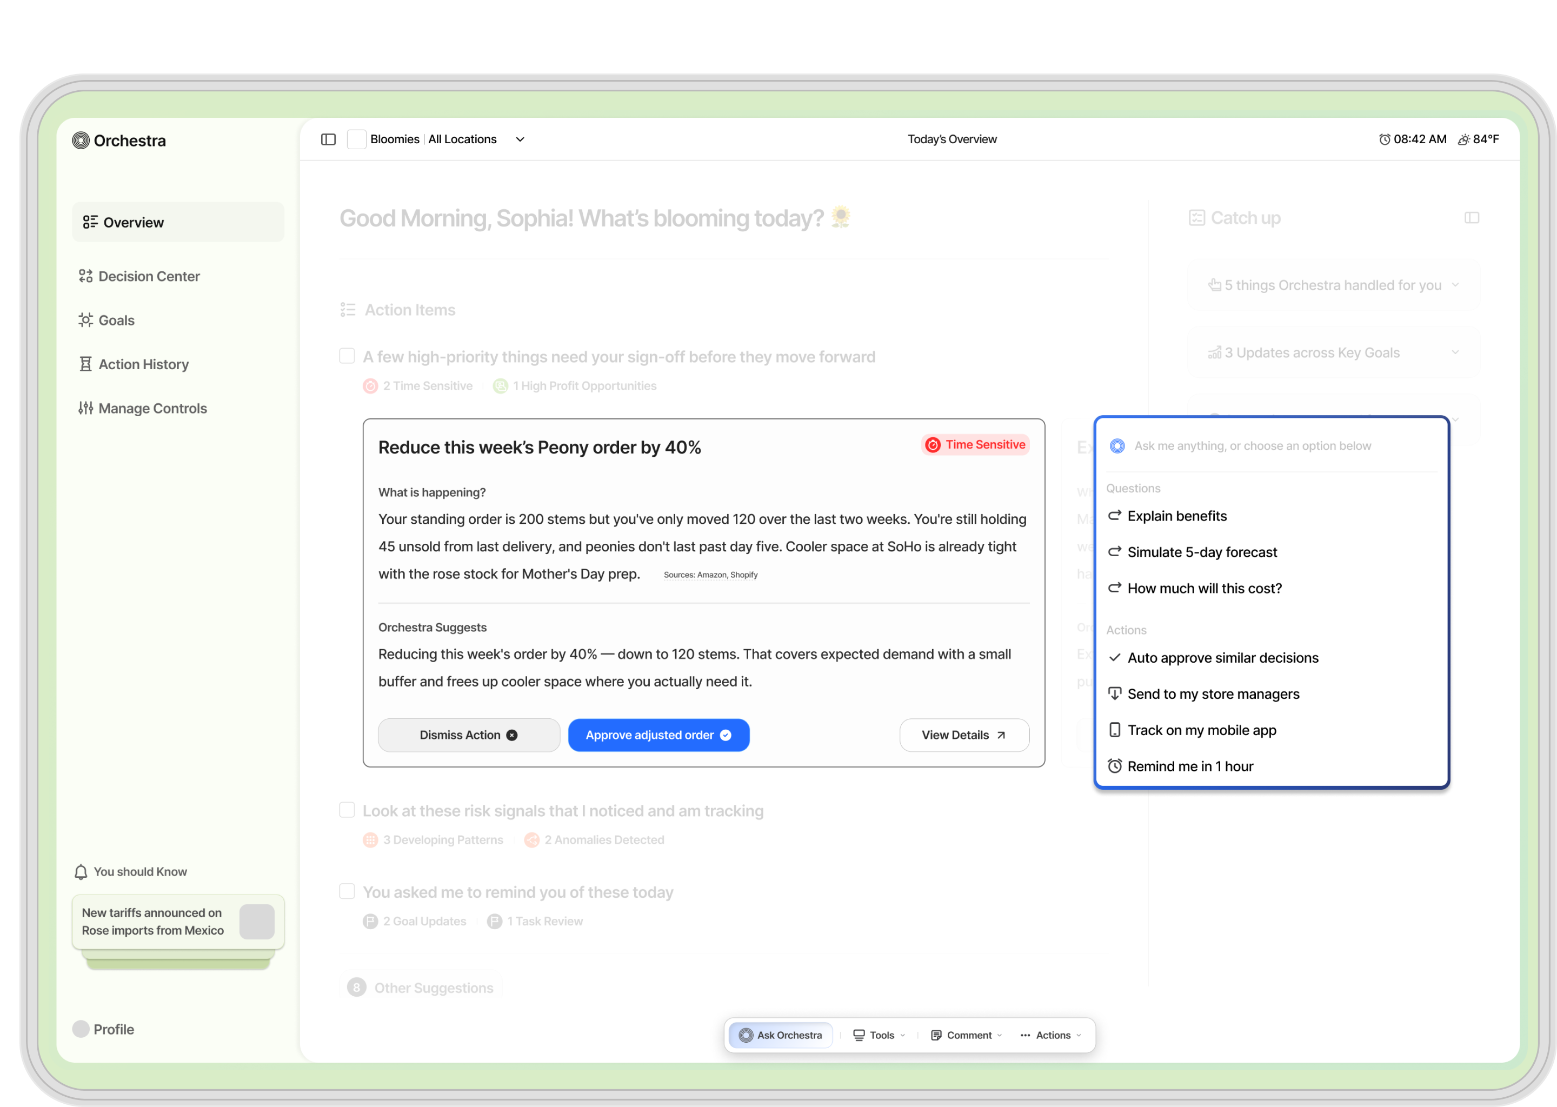The image size is (1557, 1107).
Task: Click the Ask me anything input field
Action: tap(1272, 446)
